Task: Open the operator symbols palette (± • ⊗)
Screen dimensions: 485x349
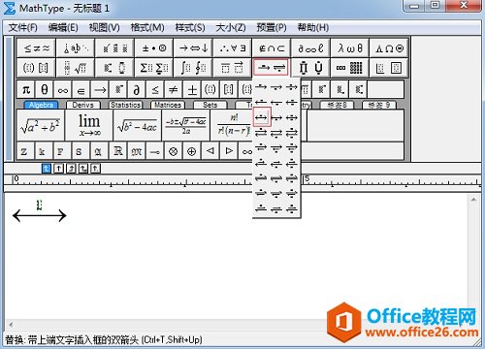Action: pos(154,48)
